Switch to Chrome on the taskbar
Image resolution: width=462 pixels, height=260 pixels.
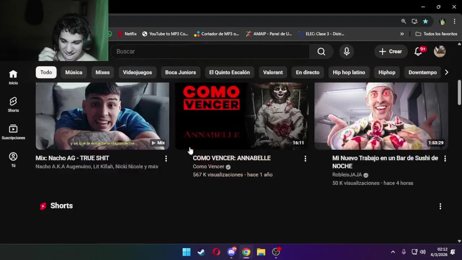pyautogui.click(x=246, y=252)
